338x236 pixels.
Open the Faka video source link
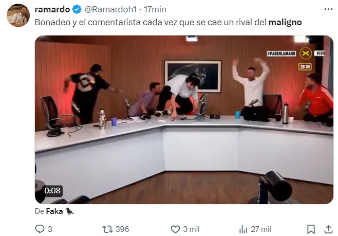54,211
